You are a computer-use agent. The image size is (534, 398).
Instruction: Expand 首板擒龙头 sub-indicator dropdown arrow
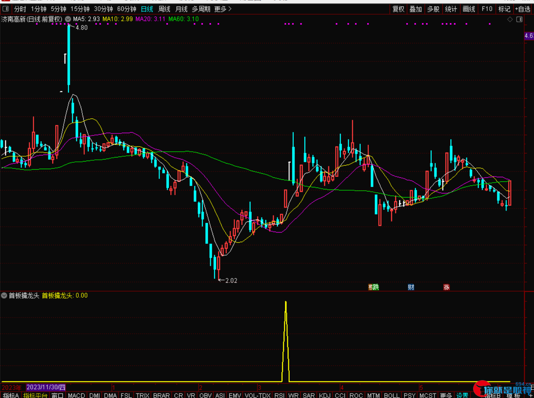pyautogui.click(x=4, y=296)
